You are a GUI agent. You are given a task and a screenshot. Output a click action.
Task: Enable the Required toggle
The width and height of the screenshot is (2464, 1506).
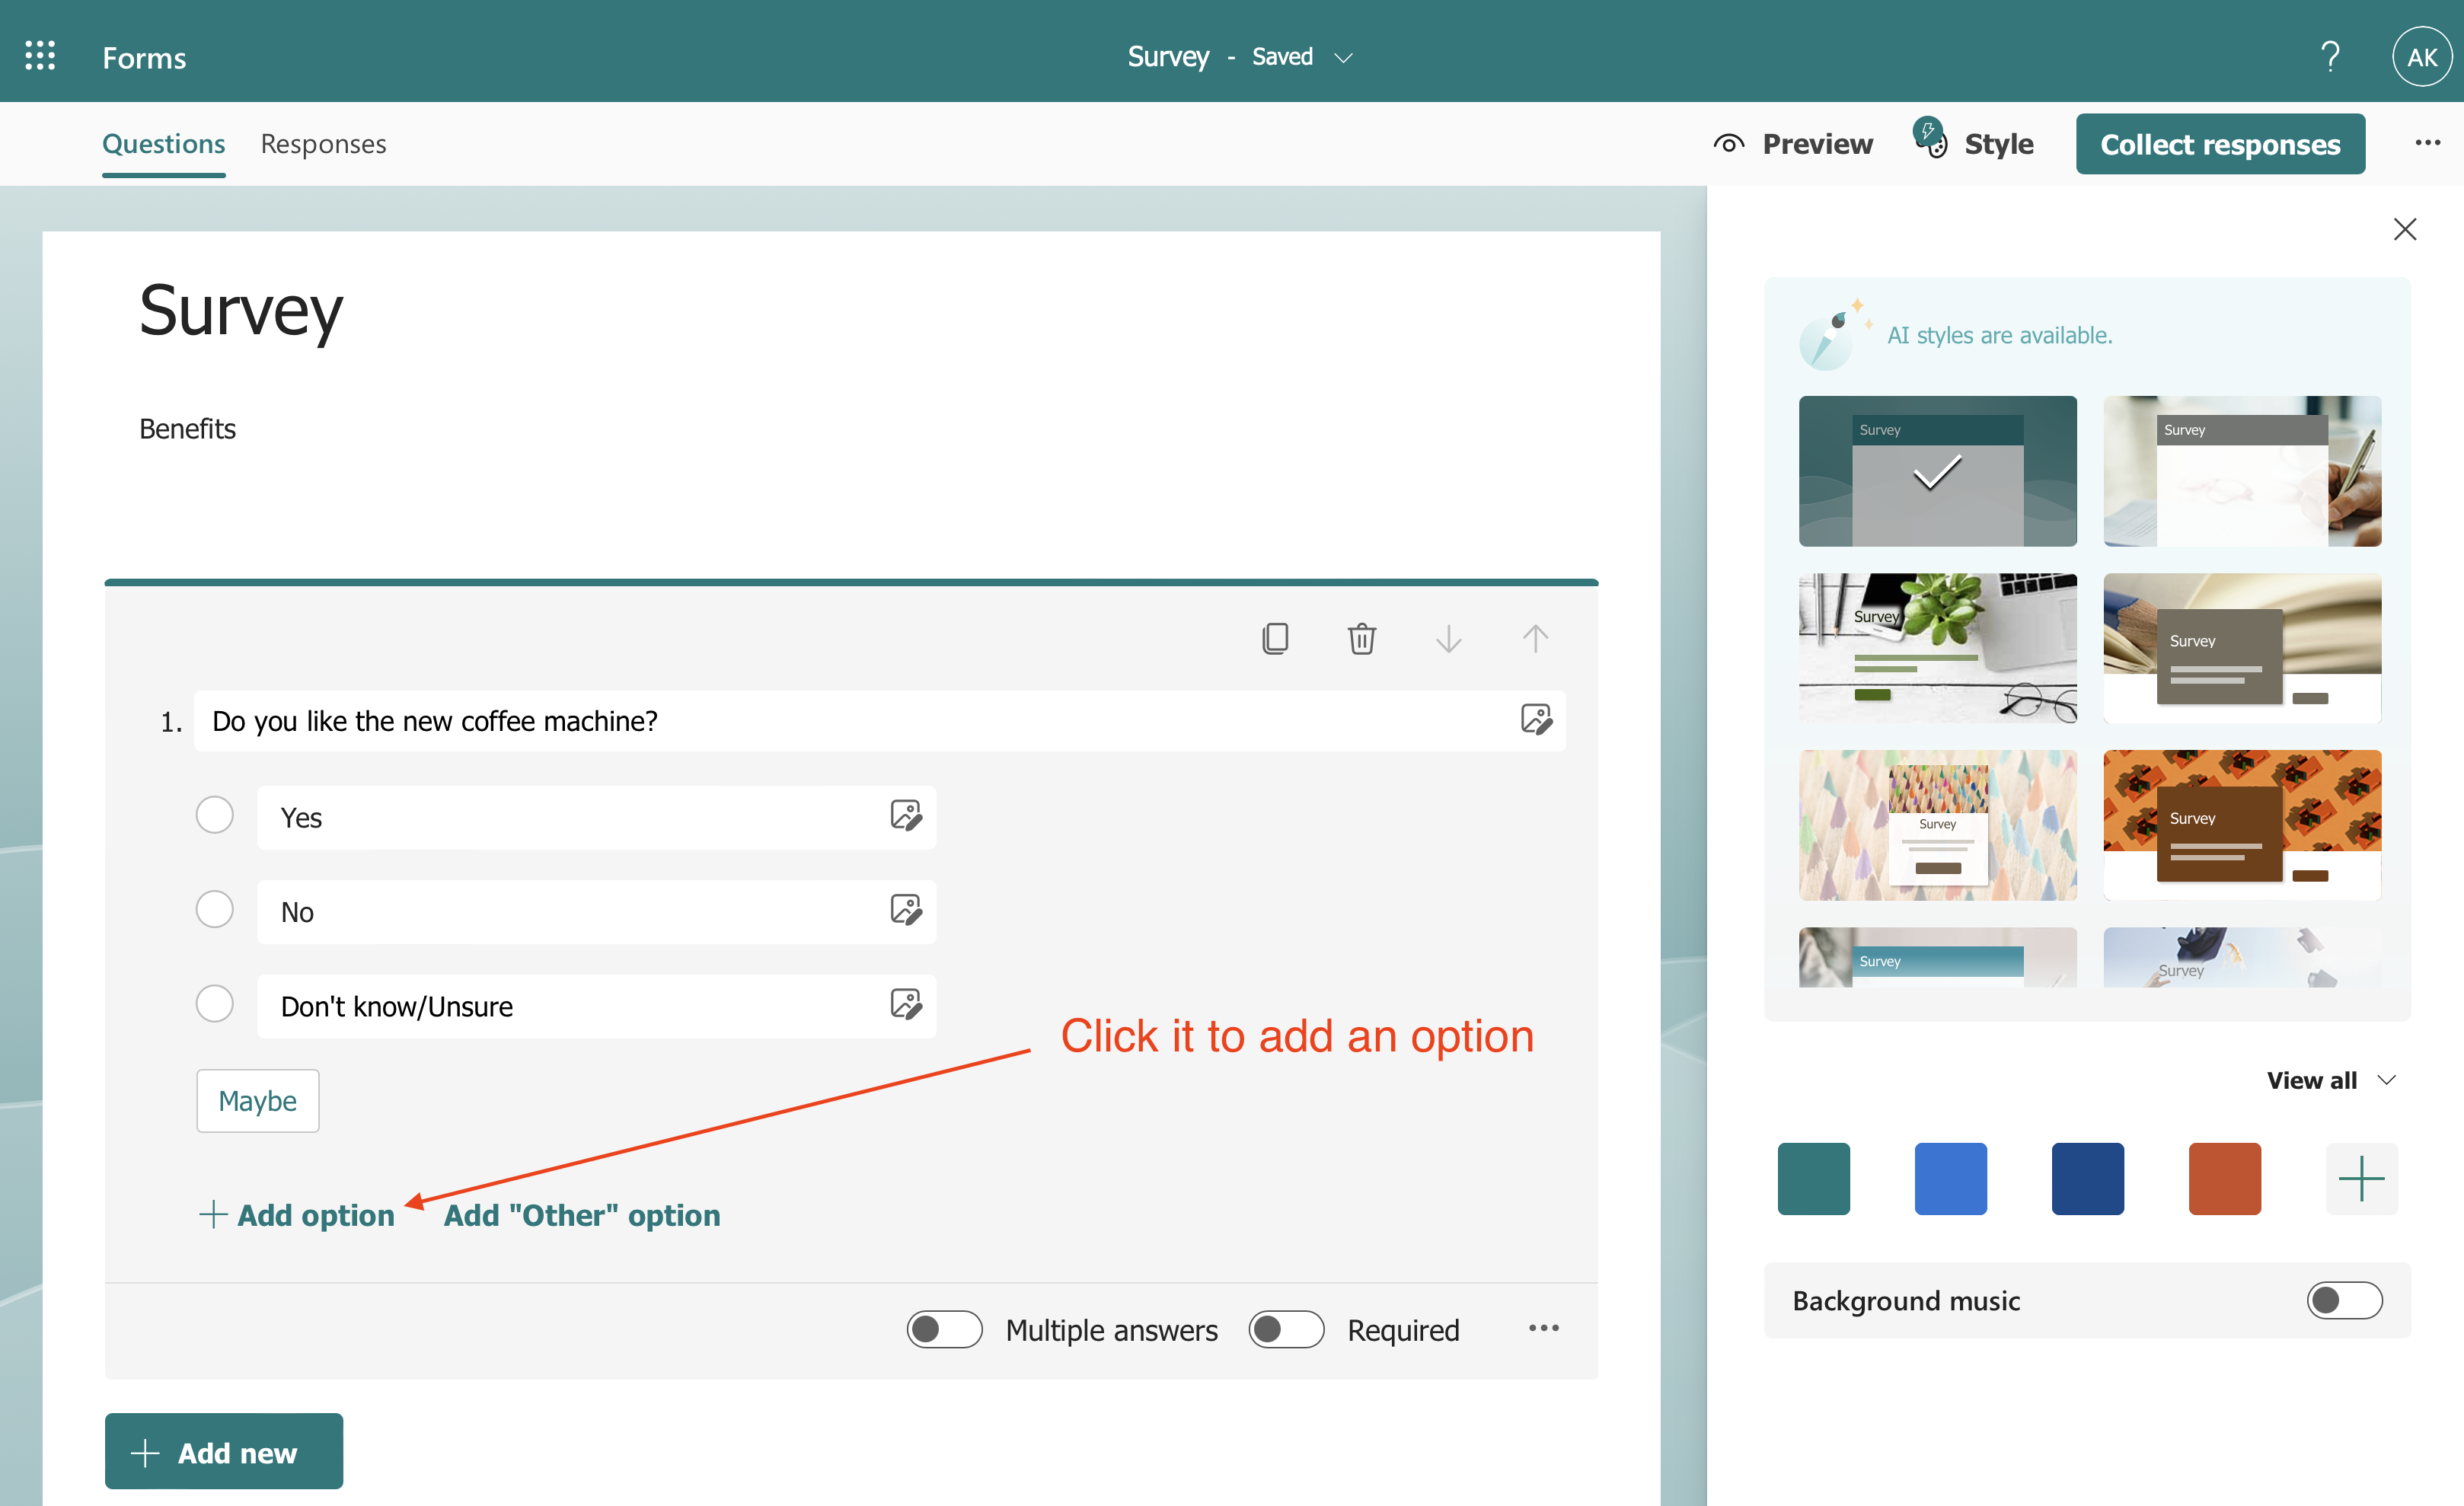(x=1285, y=1329)
